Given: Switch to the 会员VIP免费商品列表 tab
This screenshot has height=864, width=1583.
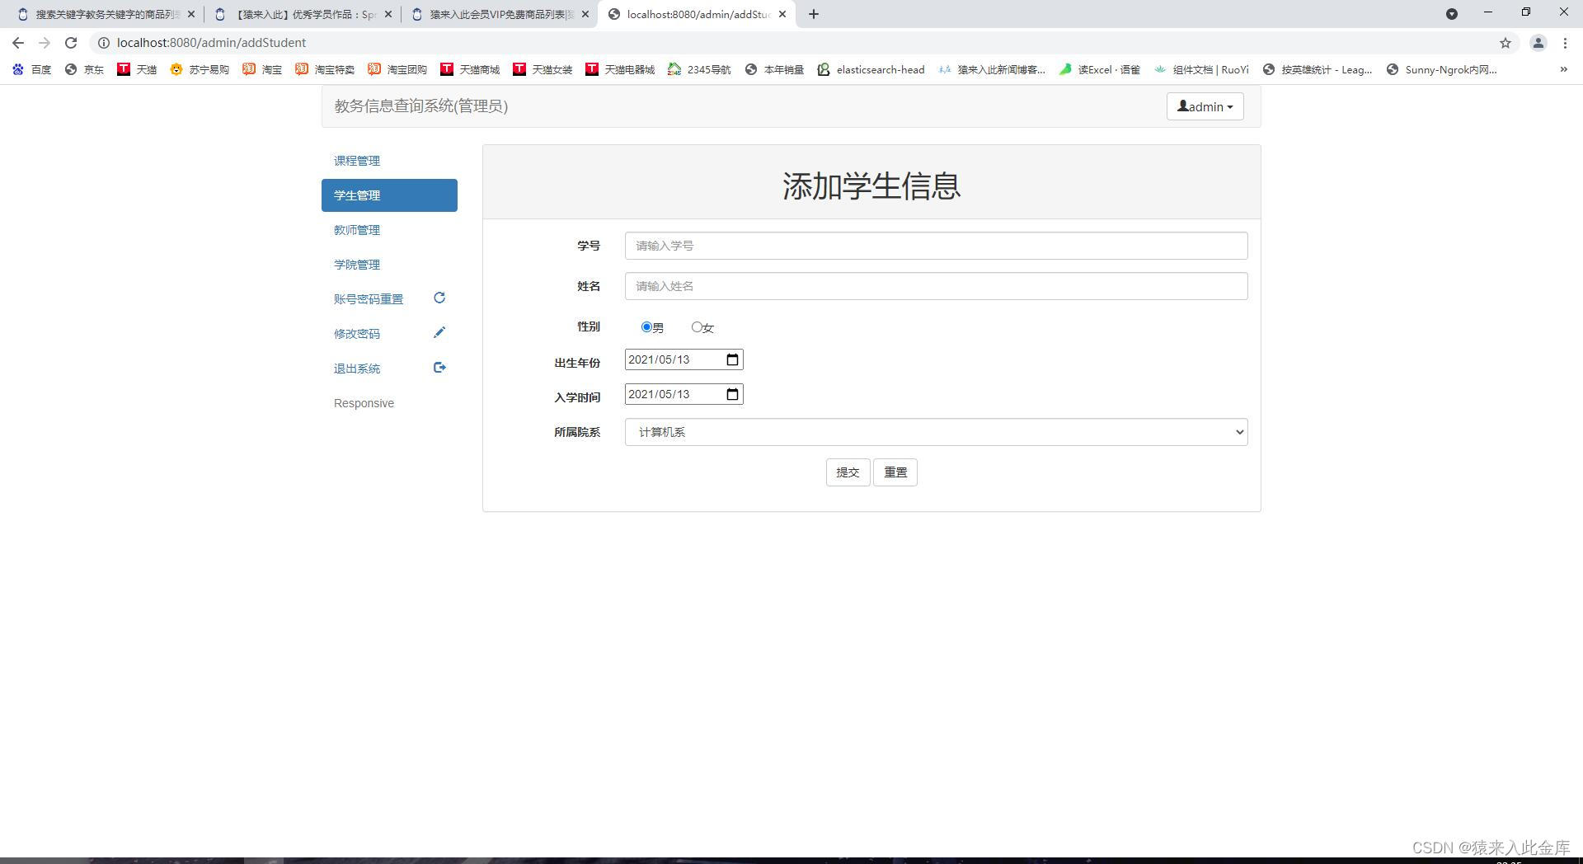Looking at the screenshot, I should [500, 14].
